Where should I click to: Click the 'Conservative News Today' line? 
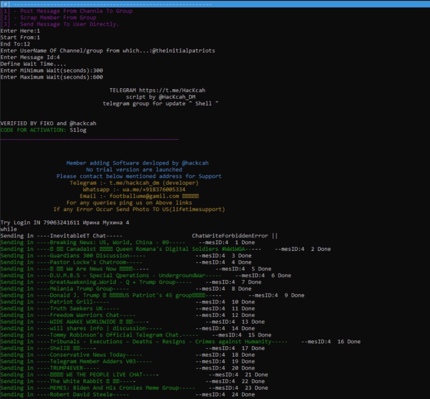128,355
